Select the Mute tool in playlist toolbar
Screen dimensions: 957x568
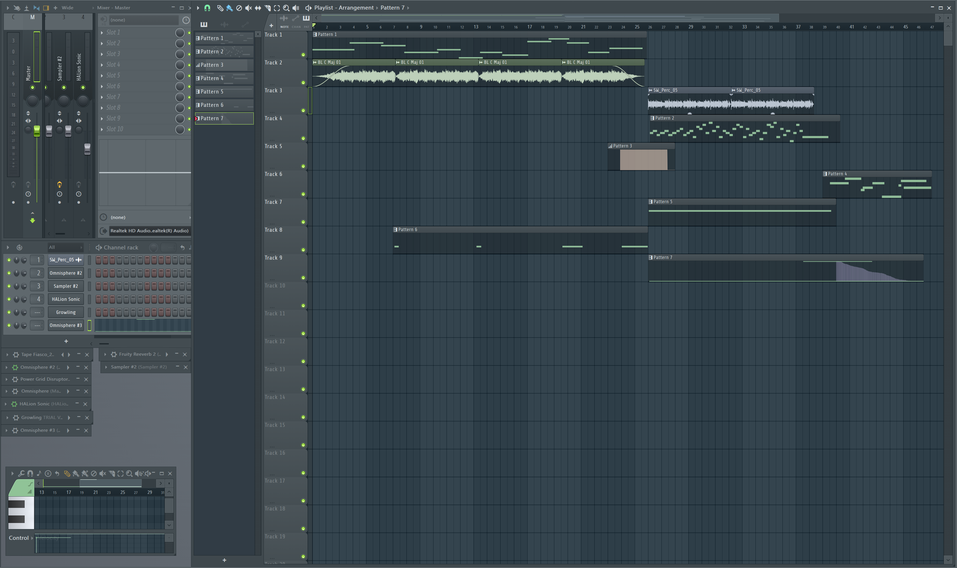[x=248, y=8]
